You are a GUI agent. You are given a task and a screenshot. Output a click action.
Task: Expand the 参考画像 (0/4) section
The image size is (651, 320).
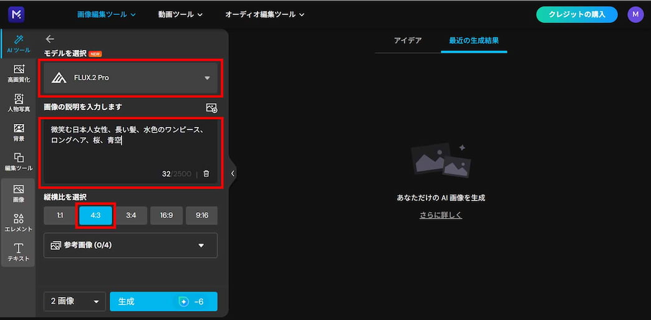pos(131,245)
